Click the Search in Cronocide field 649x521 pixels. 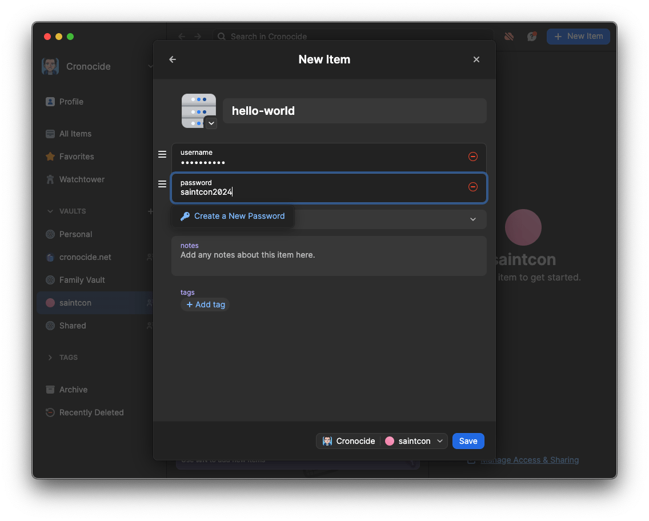pyautogui.click(x=353, y=37)
